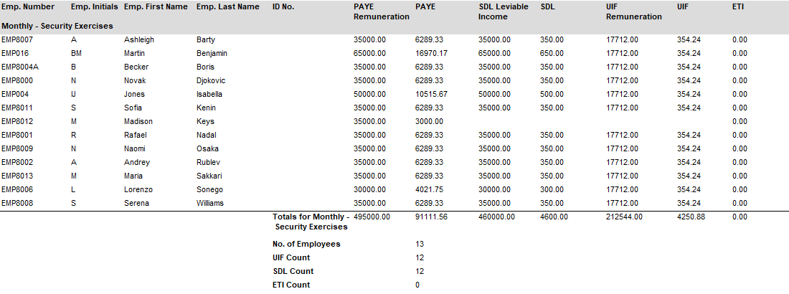Select employee number EMP016
The image size is (789, 294).
[15, 53]
